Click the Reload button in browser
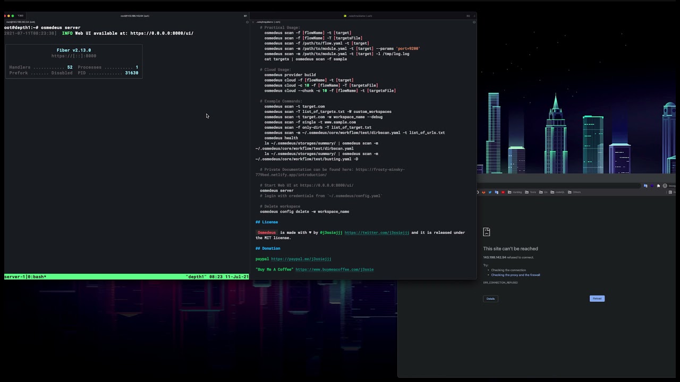Screen dimensions: 680x382 [x=597, y=299]
